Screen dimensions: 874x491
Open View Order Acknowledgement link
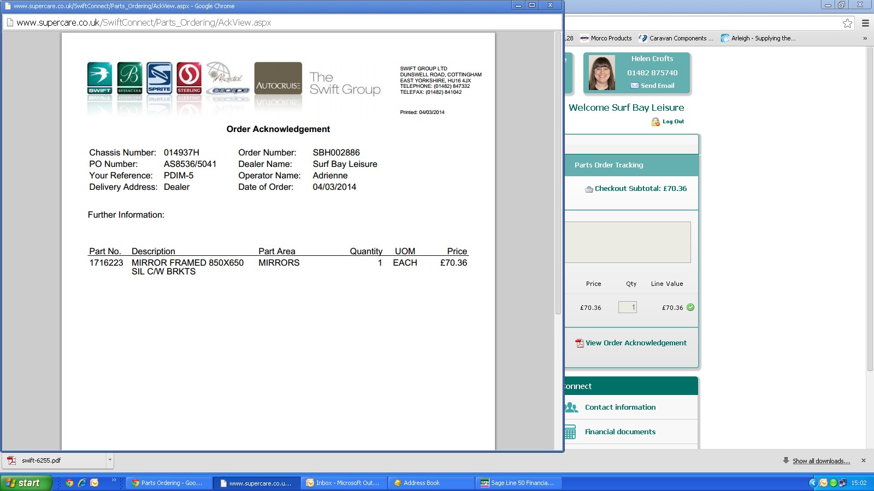point(636,343)
